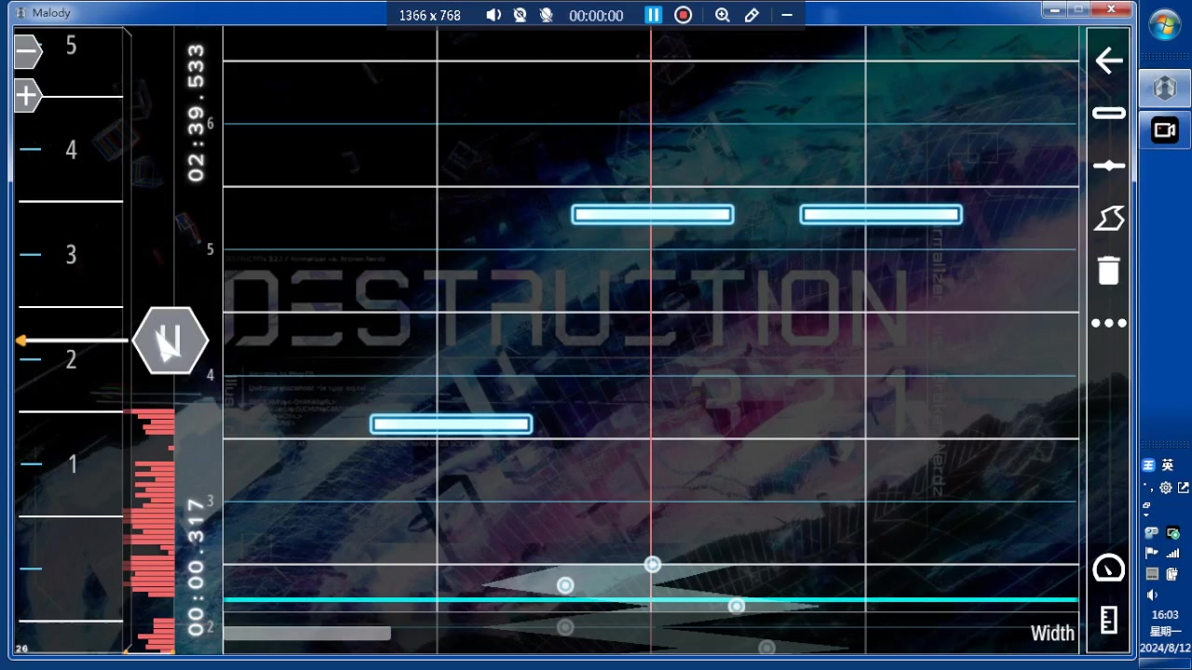Pause the screen recording
This screenshot has height=670, width=1192.
click(653, 15)
